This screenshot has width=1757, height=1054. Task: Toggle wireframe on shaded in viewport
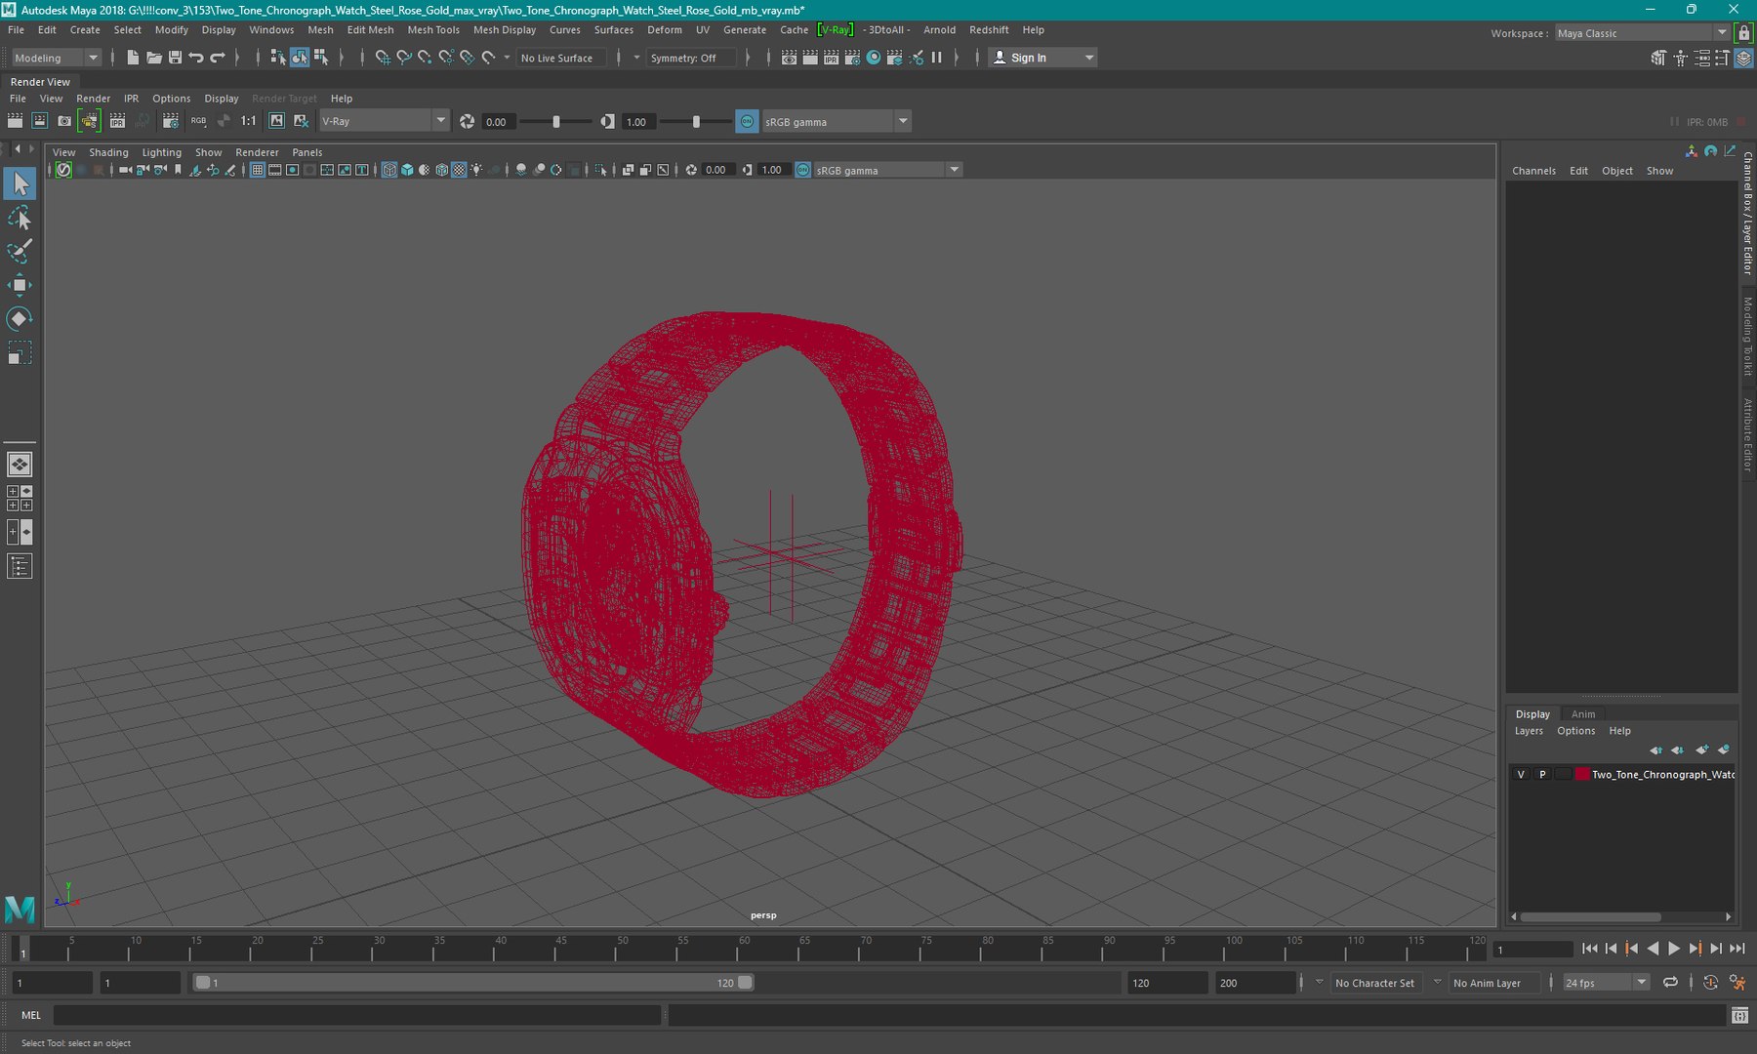pyautogui.click(x=442, y=170)
